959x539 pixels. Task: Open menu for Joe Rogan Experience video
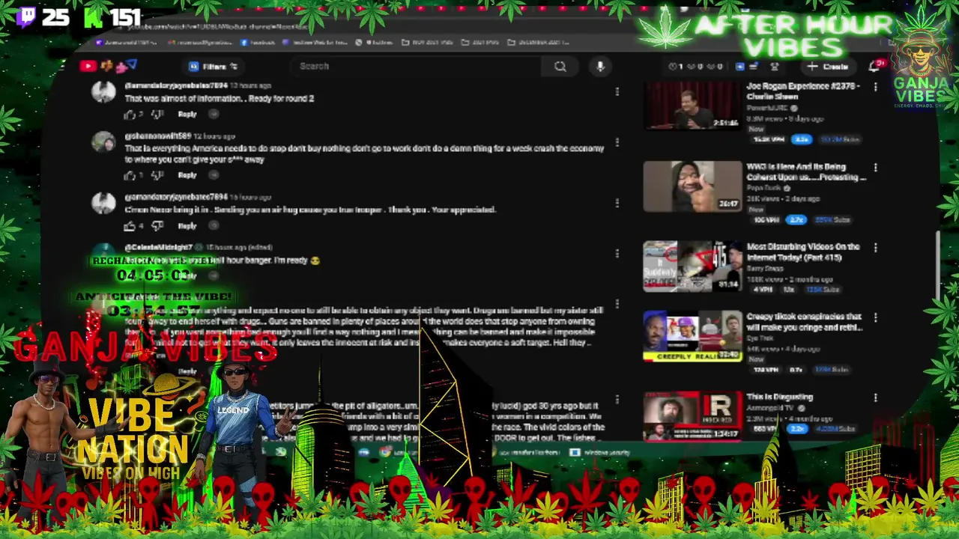[x=875, y=88]
